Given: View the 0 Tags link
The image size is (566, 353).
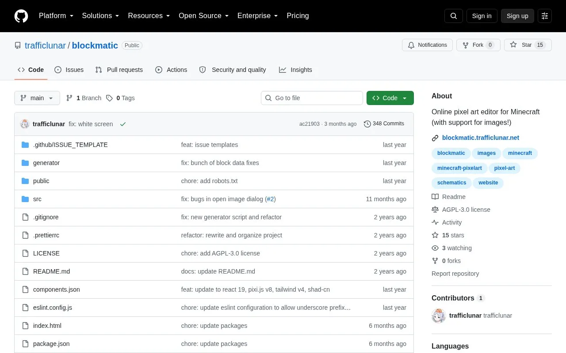Looking at the screenshot, I should [120, 98].
